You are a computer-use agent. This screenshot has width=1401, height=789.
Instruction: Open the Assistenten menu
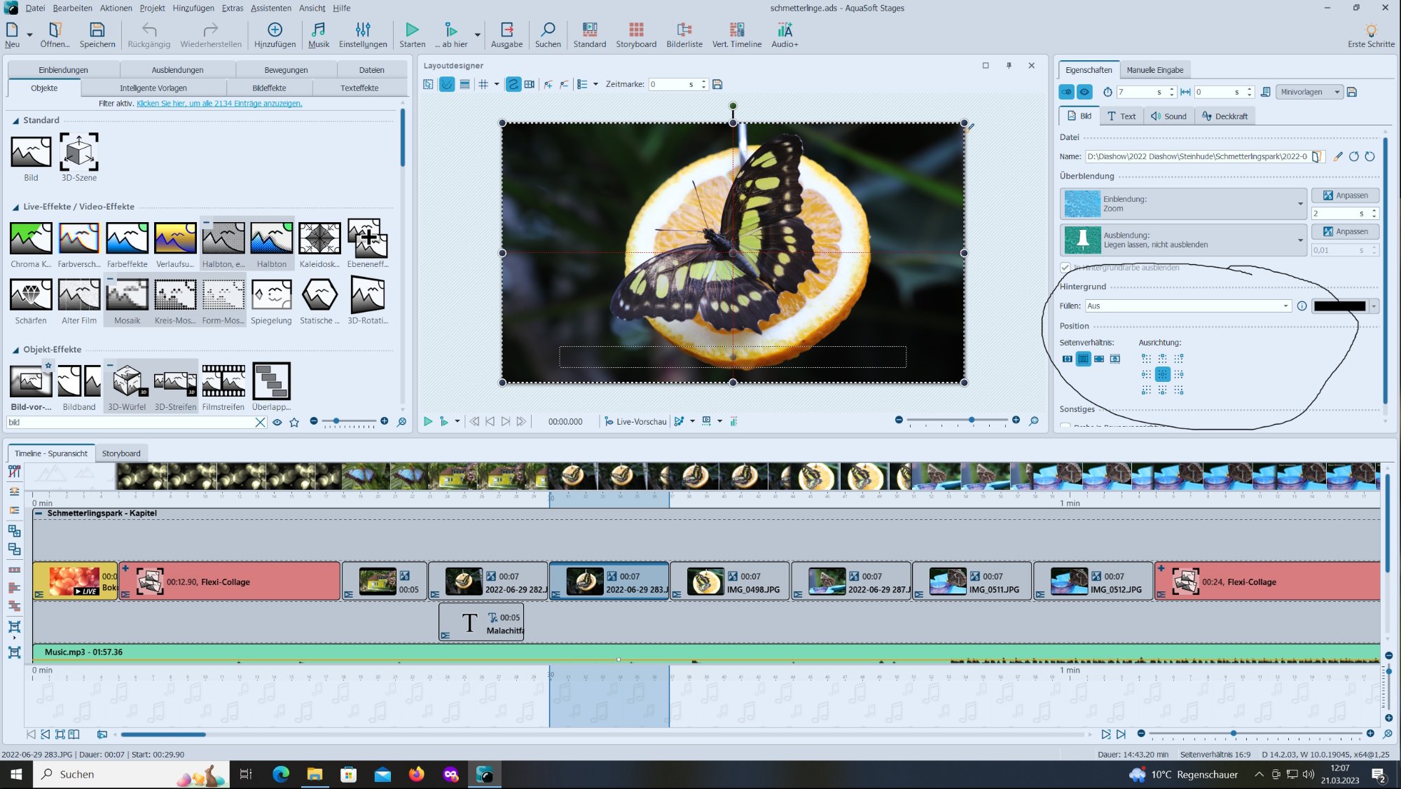click(x=270, y=8)
